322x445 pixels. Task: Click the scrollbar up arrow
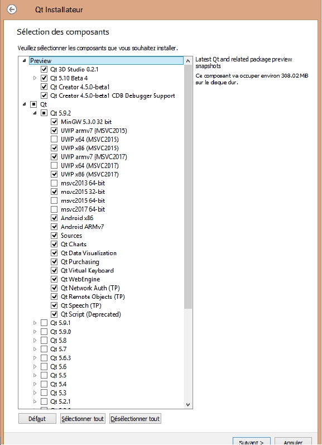(188, 61)
